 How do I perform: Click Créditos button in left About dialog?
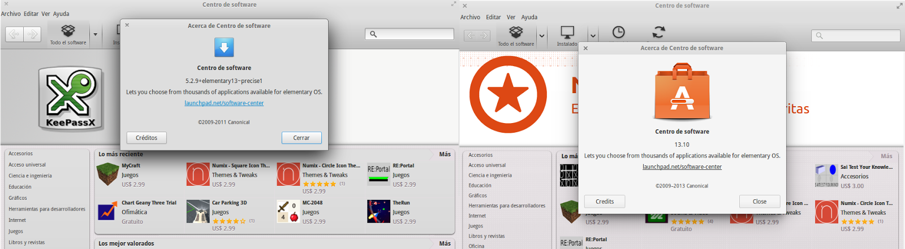point(146,138)
